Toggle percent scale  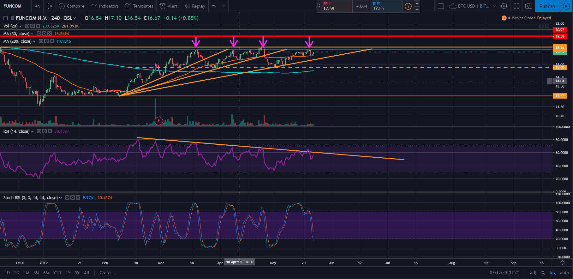543,273
